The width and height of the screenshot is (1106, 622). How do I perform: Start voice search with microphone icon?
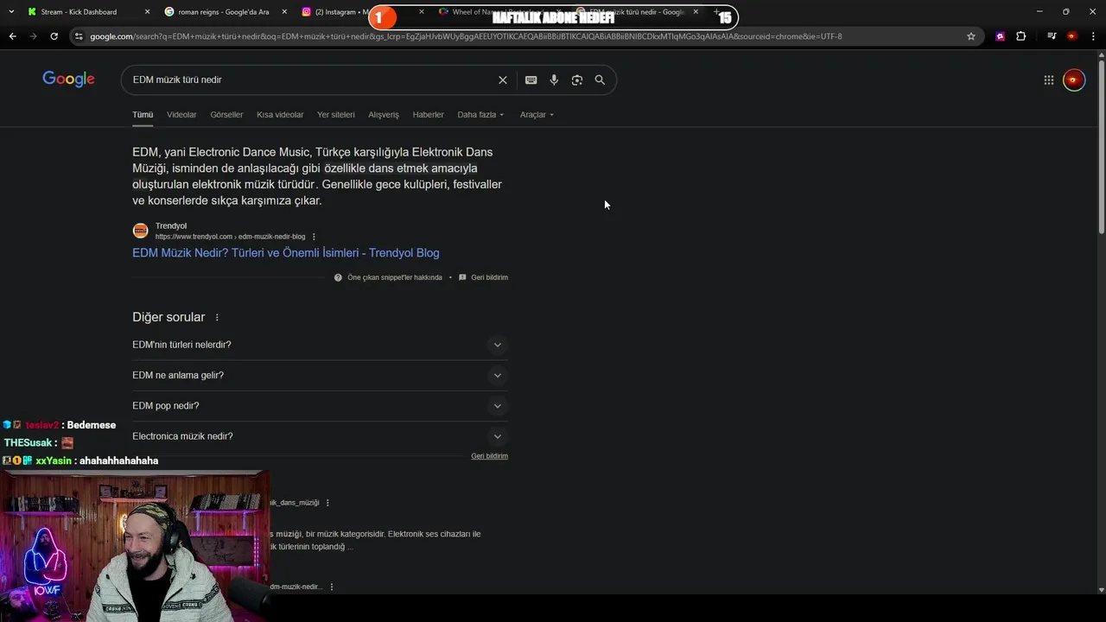[x=554, y=79]
